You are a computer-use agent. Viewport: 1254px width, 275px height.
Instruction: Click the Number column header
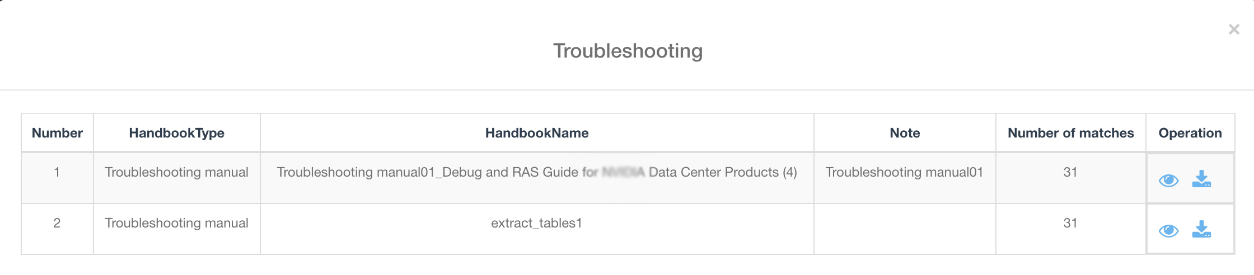(57, 133)
